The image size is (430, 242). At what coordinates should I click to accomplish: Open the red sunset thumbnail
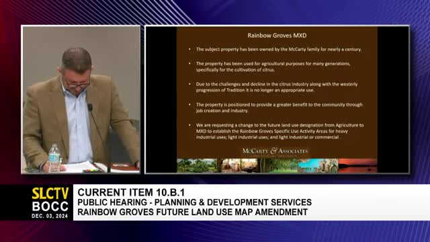357,165
